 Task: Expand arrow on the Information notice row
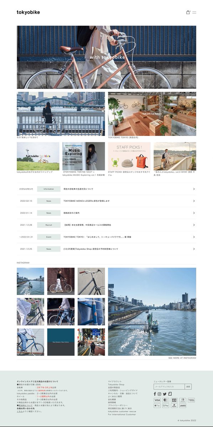coord(194,189)
